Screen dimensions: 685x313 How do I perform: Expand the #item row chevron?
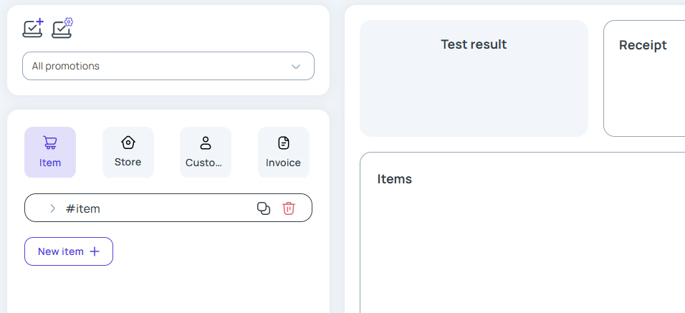[x=52, y=208]
